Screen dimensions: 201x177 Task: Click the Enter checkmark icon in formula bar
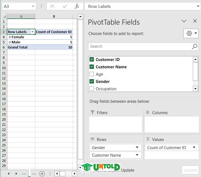[65, 6]
